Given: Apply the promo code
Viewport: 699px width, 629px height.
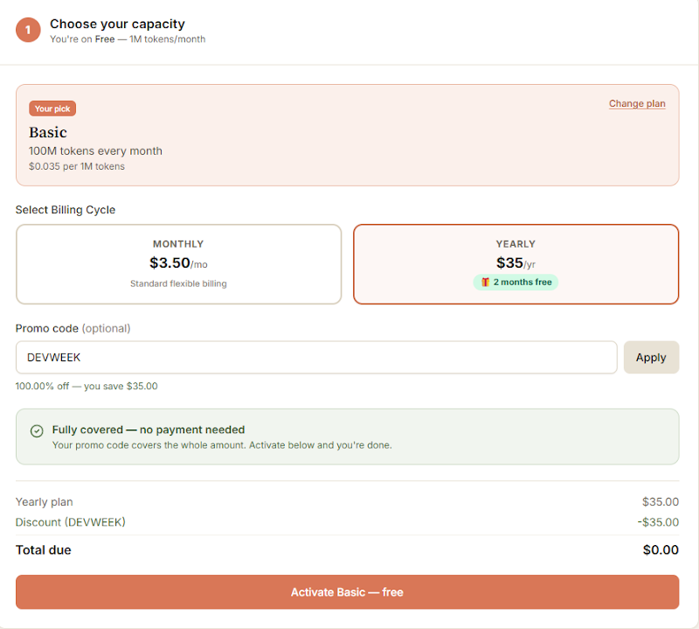Looking at the screenshot, I should pyautogui.click(x=651, y=357).
